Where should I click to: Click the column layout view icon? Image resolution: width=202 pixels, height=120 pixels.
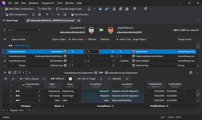(x=10, y=73)
